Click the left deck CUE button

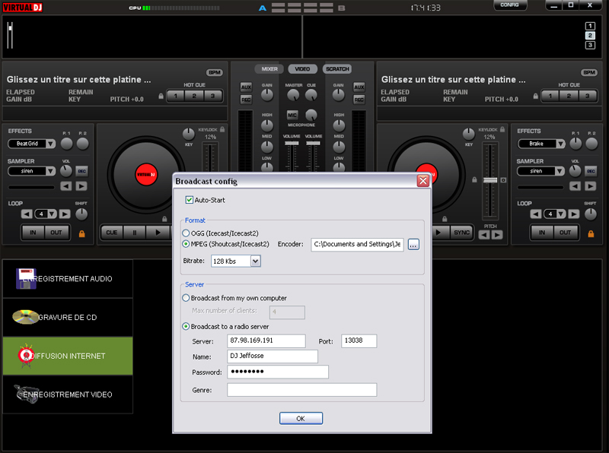[112, 233]
